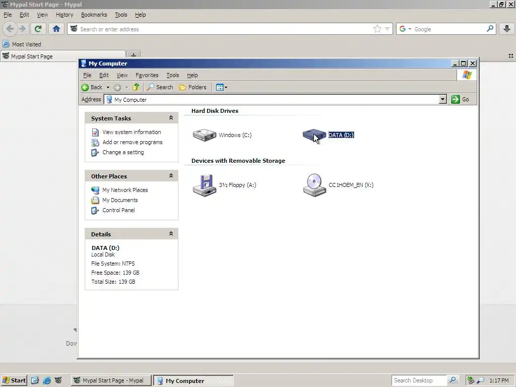Screen dimensions: 516x387
Task: Select the CC1HOEM_EN (X:) disc drive
Action: coord(314,185)
